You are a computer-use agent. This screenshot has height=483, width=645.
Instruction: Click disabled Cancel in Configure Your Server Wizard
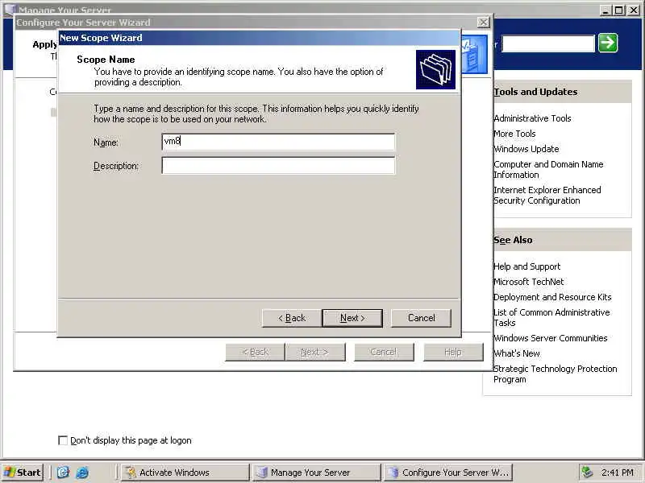384,352
